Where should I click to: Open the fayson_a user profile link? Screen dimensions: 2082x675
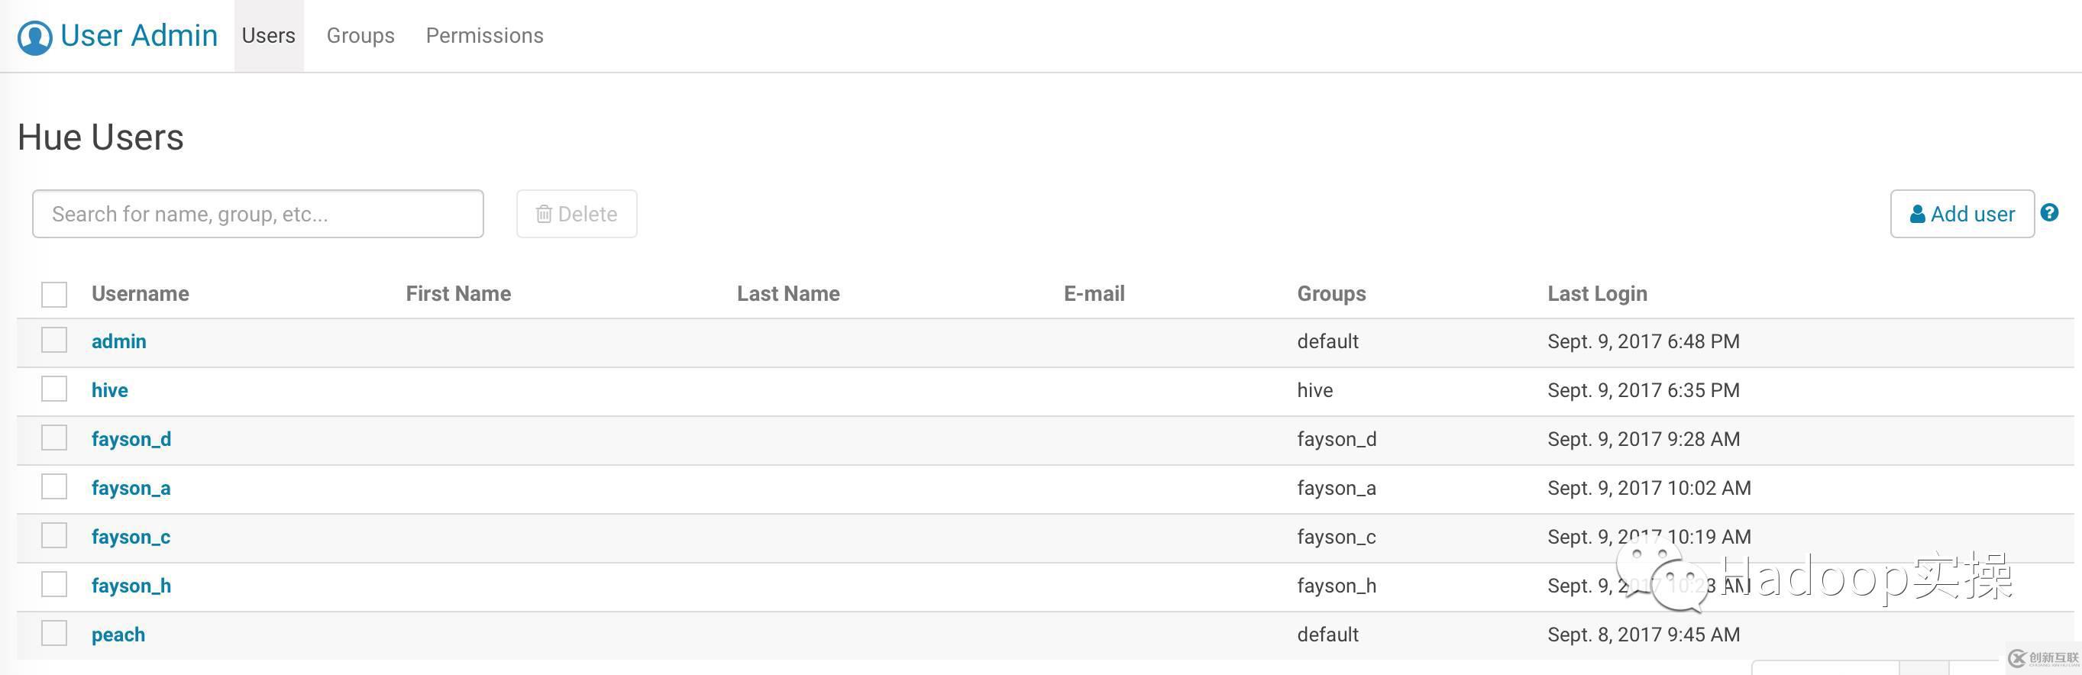(x=131, y=488)
